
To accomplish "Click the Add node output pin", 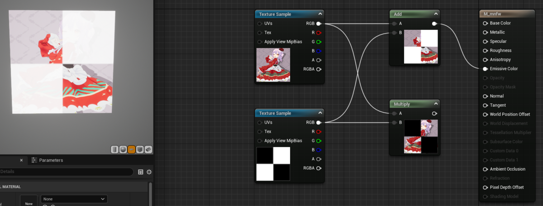I will pos(434,24).
